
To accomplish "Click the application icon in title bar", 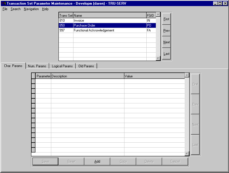I will coord(3,3).
